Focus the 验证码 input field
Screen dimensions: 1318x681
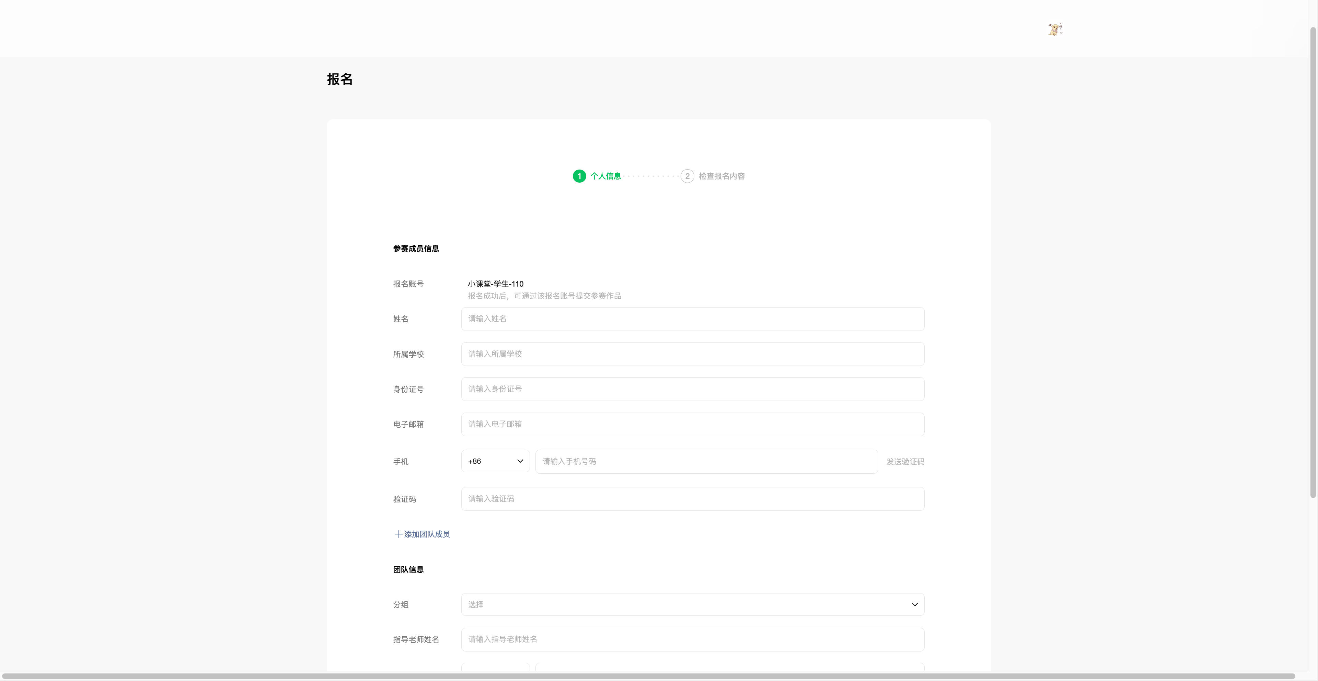click(x=692, y=499)
